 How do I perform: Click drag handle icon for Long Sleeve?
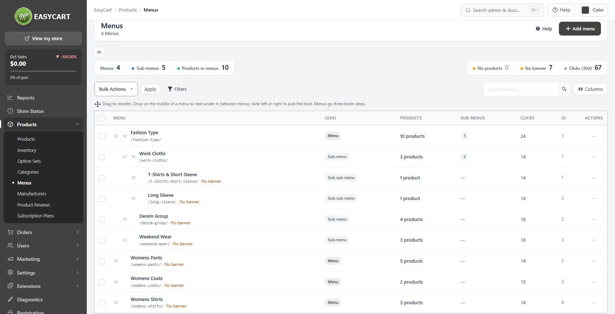point(133,198)
